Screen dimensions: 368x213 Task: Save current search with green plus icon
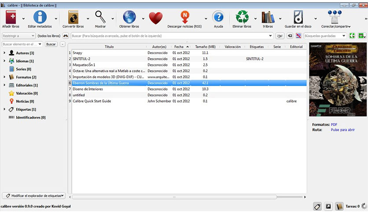pos(361,36)
